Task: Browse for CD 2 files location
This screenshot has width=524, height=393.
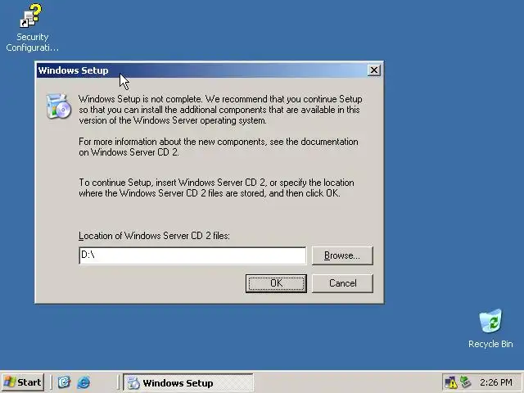Action: [x=342, y=255]
